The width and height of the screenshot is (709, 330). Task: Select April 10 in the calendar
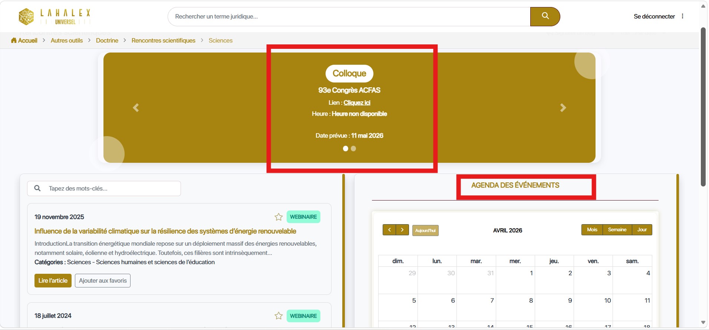593,308
